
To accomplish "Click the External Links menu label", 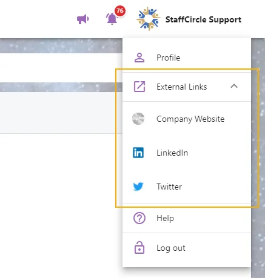I will (x=182, y=87).
